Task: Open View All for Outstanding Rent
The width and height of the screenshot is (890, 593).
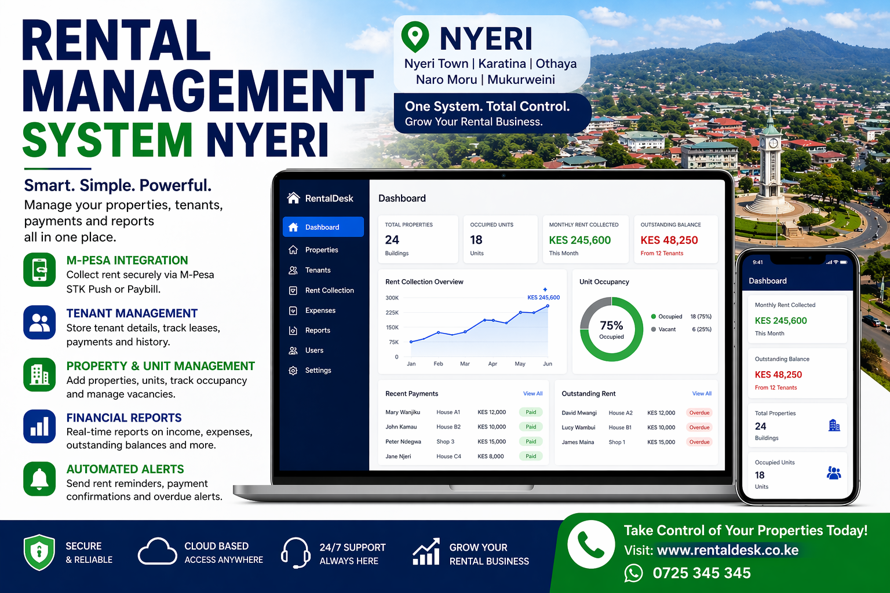Action: (x=701, y=393)
